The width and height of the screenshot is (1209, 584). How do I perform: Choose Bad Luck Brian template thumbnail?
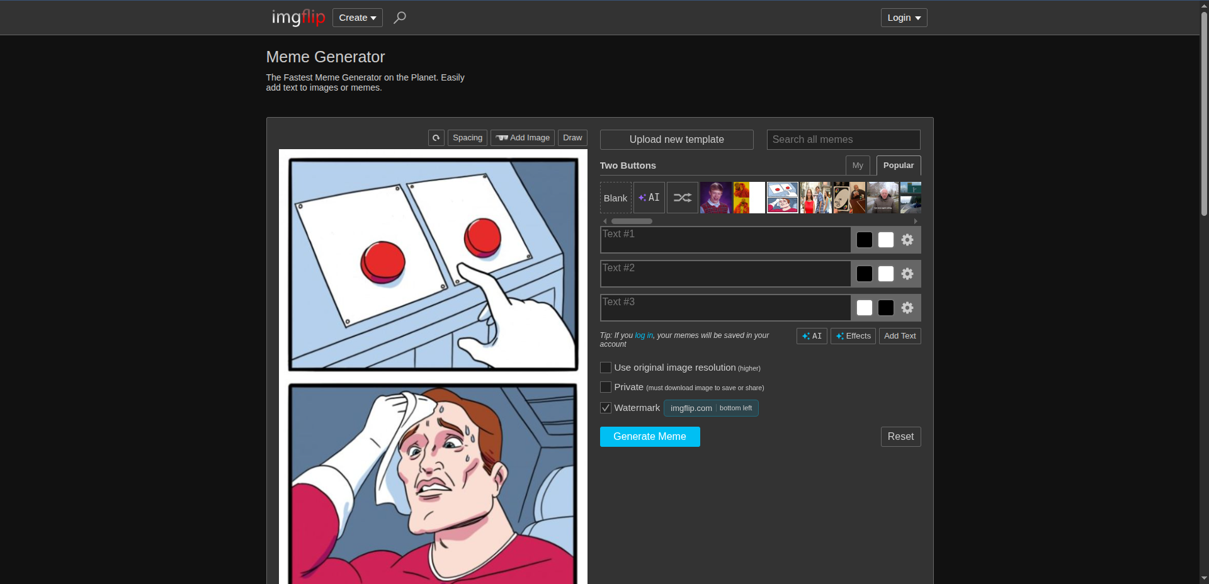point(716,198)
